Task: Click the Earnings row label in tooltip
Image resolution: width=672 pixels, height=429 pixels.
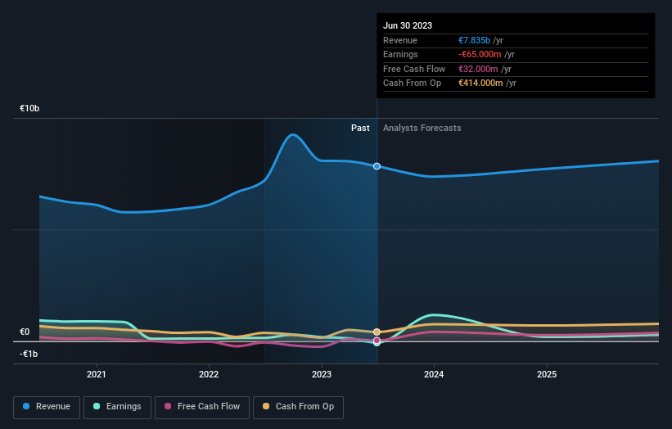Action: [x=400, y=54]
